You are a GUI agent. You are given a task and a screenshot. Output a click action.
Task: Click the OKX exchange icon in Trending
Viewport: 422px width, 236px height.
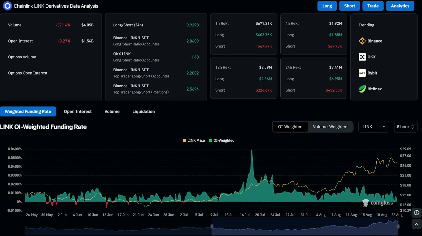click(x=362, y=57)
